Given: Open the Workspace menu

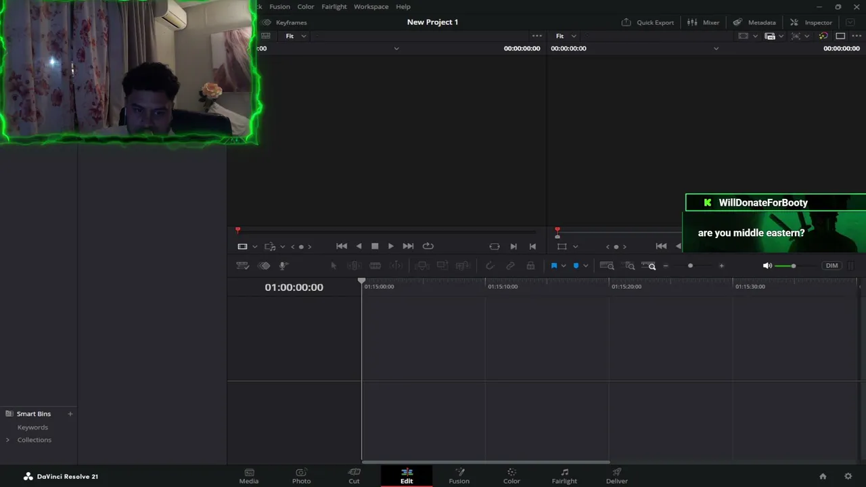Looking at the screenshot, I should pos(371,7).
